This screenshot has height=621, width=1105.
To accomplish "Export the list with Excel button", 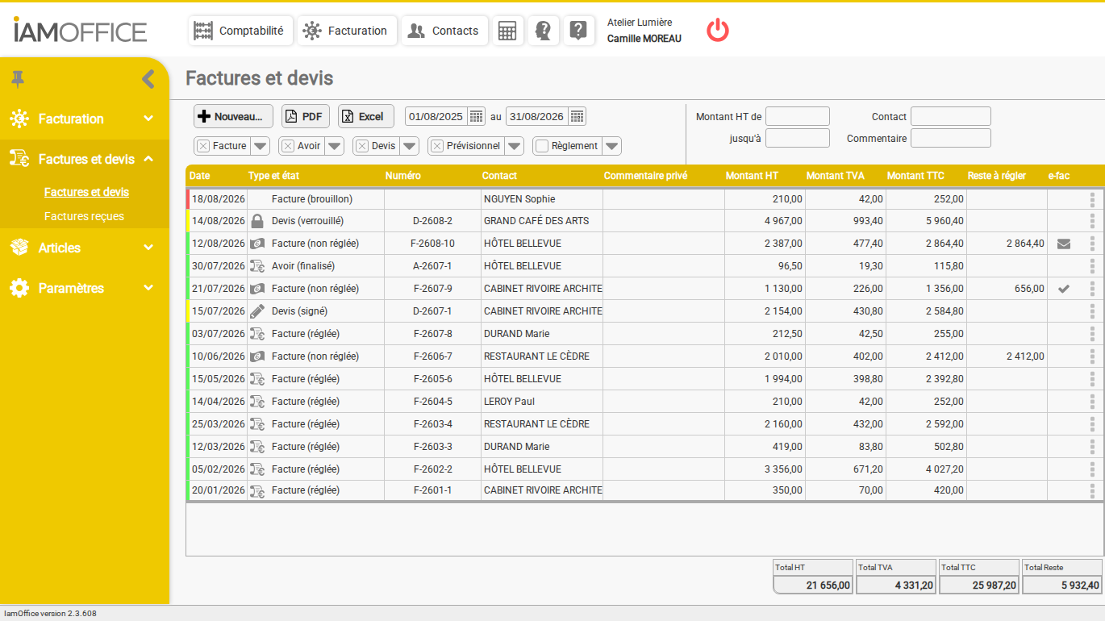I will click(x=366, y=116).
